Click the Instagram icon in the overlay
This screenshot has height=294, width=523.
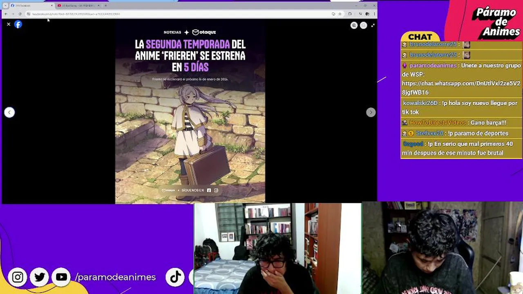click(x=18, y=277)
